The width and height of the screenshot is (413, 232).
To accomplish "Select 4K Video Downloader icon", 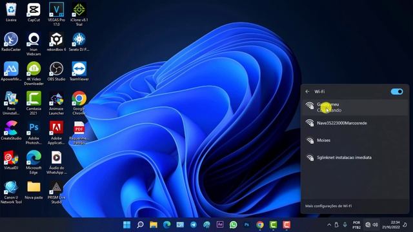I will tap(34, 73).
